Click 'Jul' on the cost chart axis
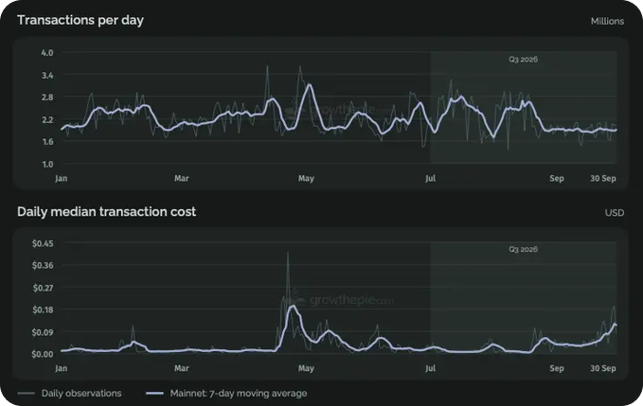Image resolution: width=643 pixels, height=406 pixels. tap(431, 368)
